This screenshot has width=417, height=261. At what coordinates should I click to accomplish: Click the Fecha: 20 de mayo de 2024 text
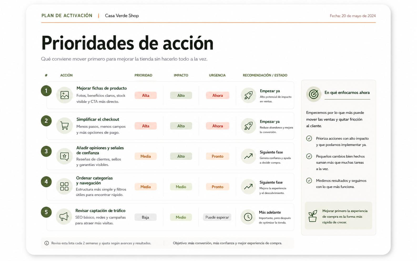coord(353,16)
